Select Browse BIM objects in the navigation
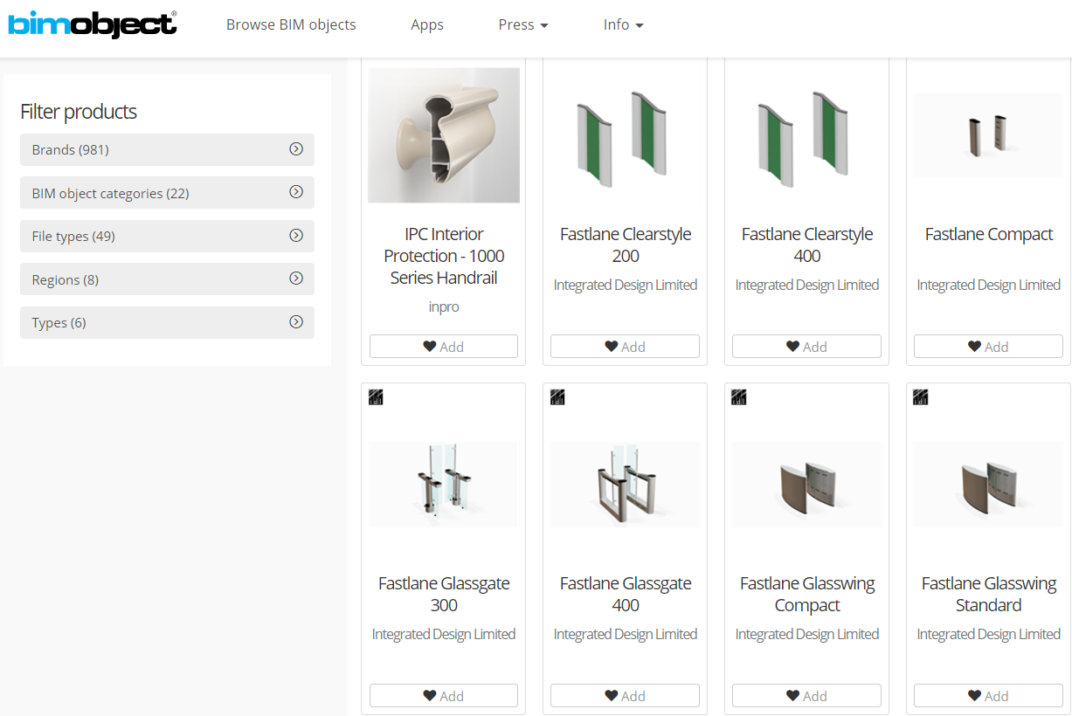The height and width of the screenshot is (716, 1072). (291, 24)
